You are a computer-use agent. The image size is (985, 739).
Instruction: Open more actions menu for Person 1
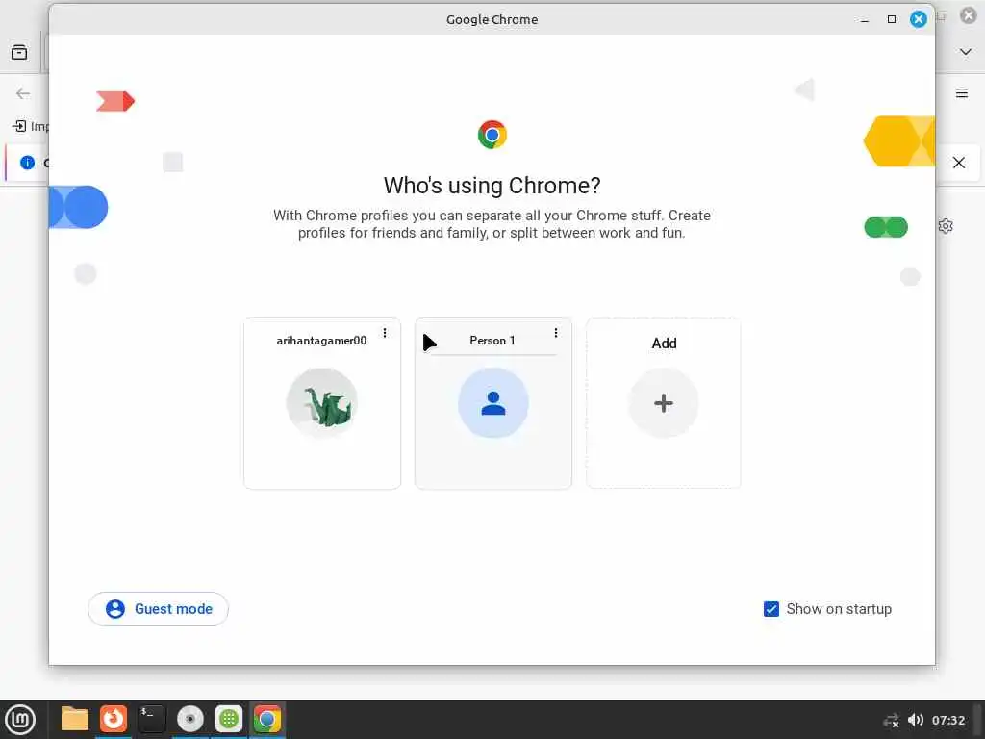point(555,333)
